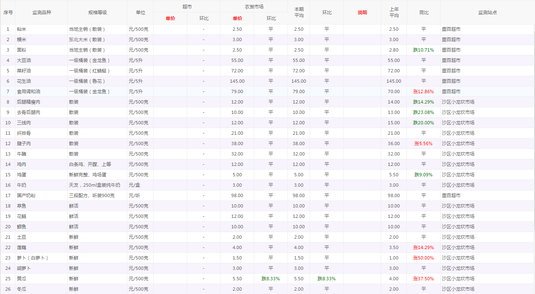Select the 国产奶粉 row name

26,195
